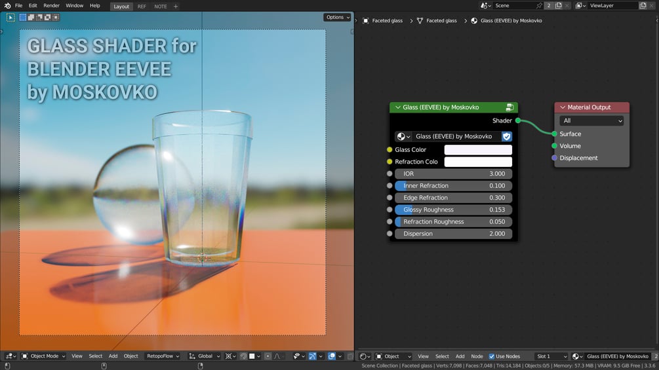Click the node group edit icon in header

point(509,107)
